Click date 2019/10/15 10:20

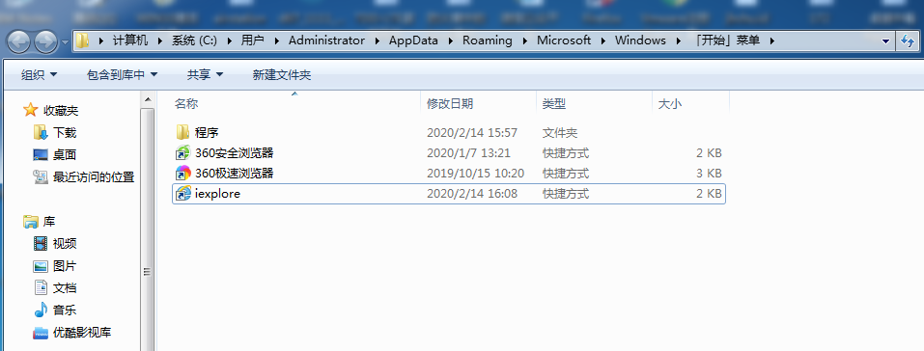tap(476, 174)
